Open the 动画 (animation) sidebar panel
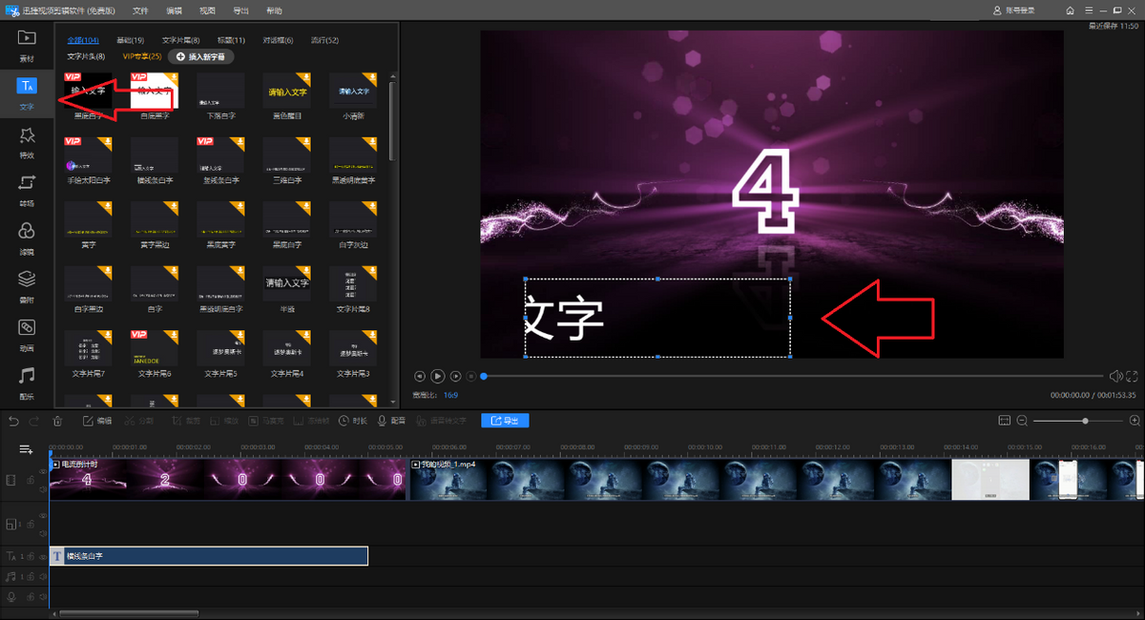This screenshot has width=1145, height=620. click(27, 334)
